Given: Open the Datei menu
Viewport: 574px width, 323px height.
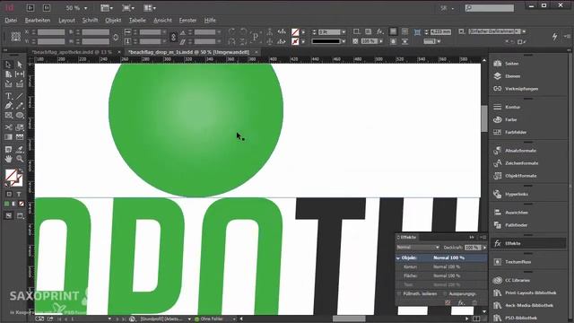Looking at the screenshot, I should point(11,21).
